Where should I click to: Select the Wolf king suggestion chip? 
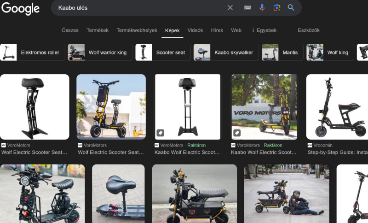pyautogui.click(x=330, y=52)
